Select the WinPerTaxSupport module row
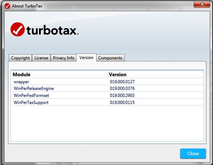The width and height of the screenshot is (213, 165). pyautogui.click(x=107, y=102)
